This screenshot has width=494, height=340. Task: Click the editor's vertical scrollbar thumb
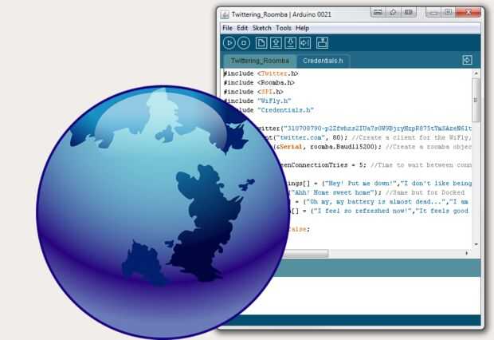click(x=476, y=100)
